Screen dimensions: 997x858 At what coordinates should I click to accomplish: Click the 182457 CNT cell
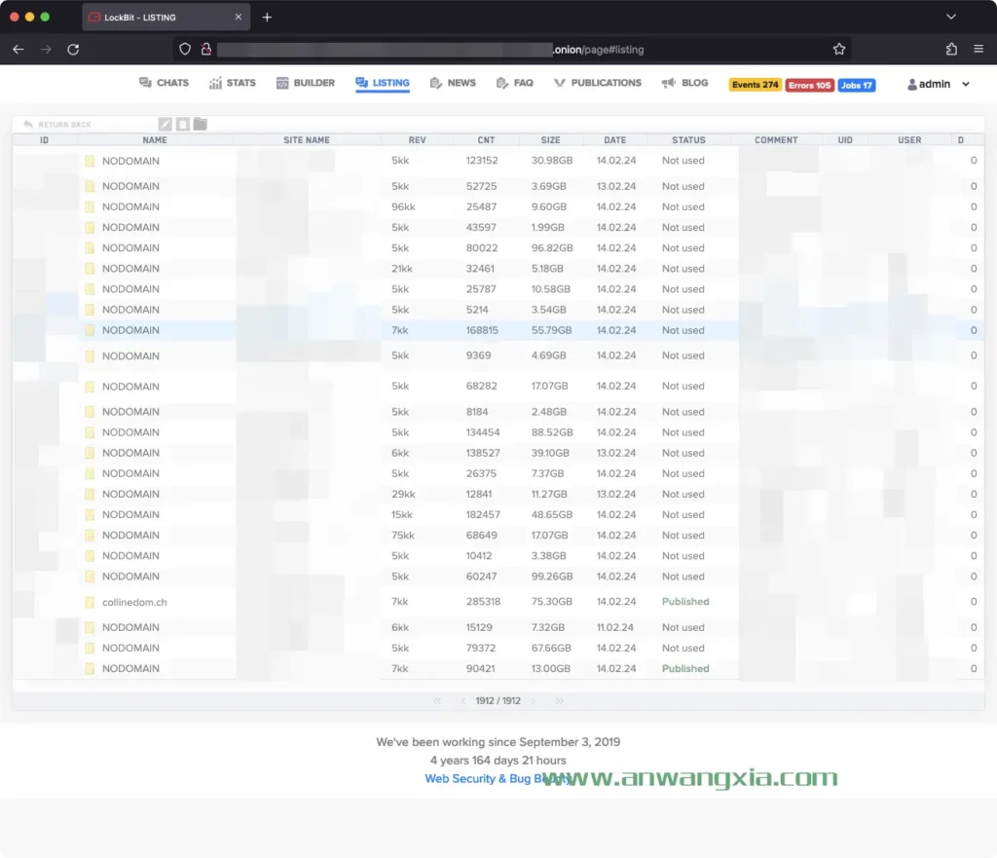[x=483, y=514]
